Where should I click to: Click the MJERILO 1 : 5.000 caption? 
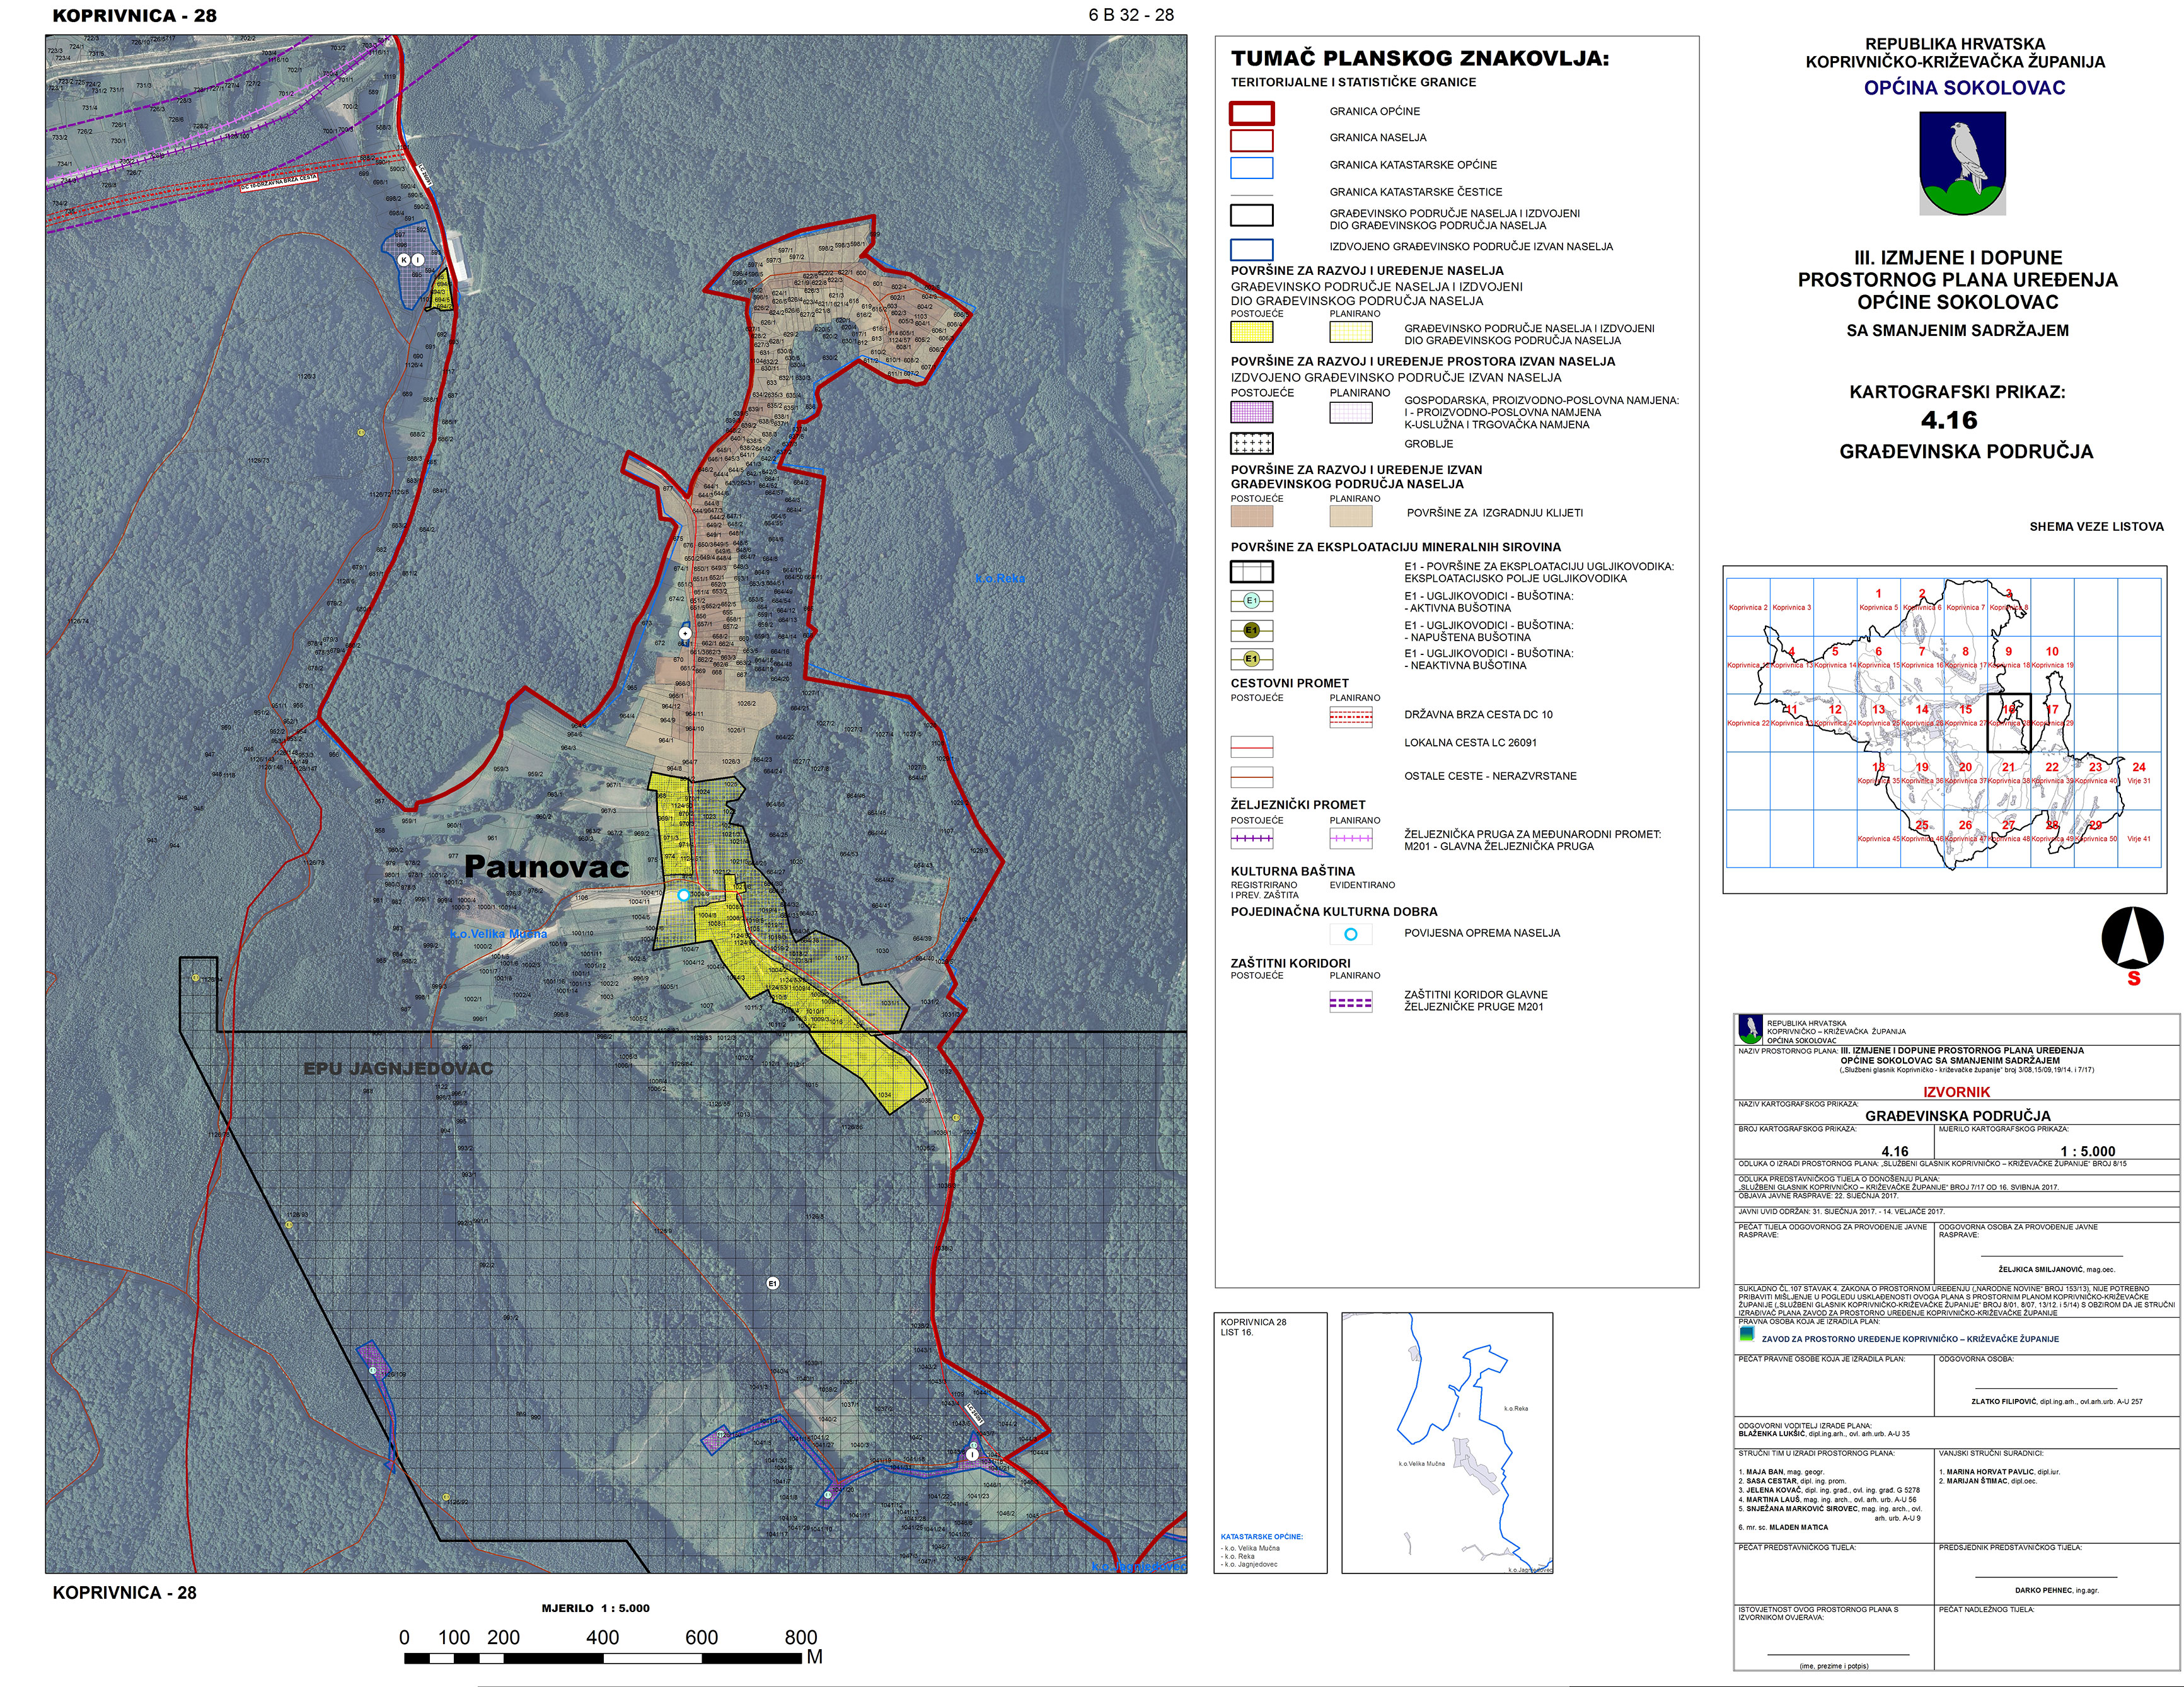(596, 1608)
